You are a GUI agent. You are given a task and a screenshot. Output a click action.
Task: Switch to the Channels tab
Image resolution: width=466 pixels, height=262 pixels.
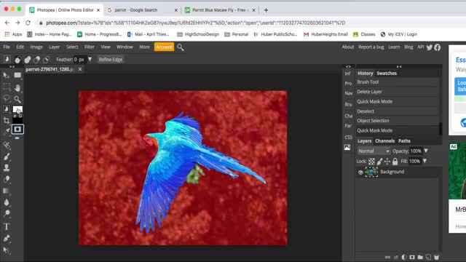(385, 140)
